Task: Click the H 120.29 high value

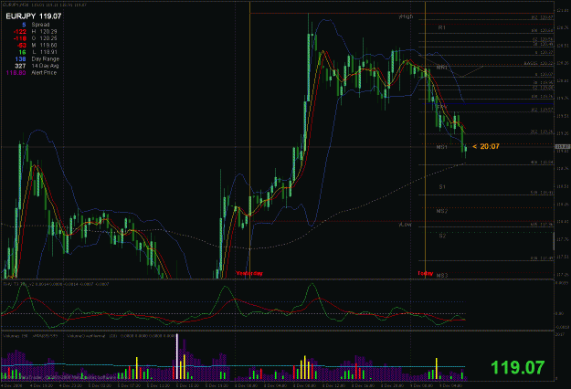Action: click(x=44, y=31)
